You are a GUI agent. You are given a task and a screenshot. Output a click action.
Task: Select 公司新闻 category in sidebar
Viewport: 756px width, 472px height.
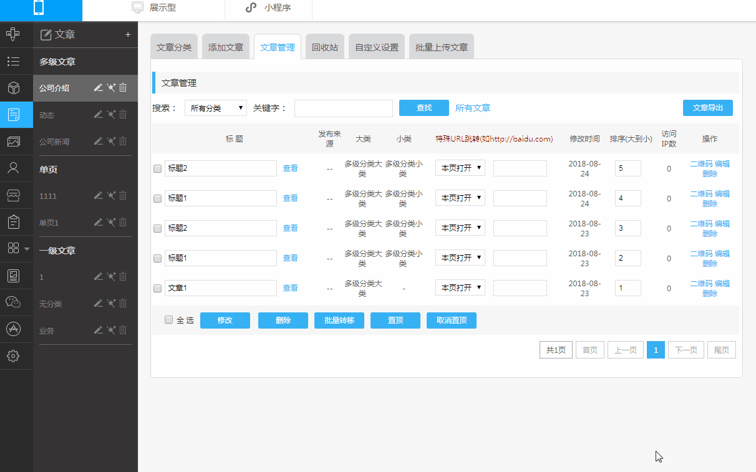pos(54,142)
